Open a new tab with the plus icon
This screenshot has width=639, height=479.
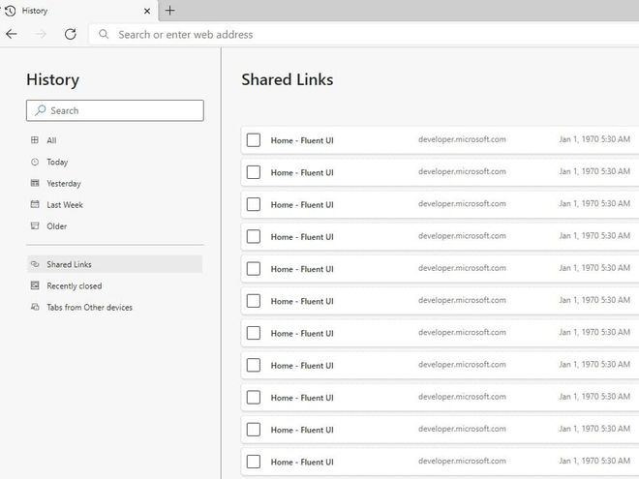point(170,11)
